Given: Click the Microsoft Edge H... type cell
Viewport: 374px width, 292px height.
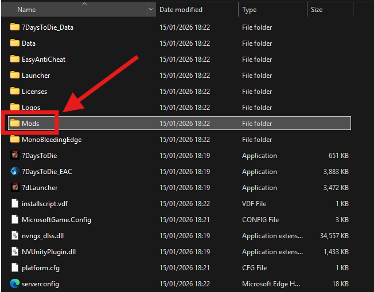Looking at the screenshot, I should (271, 284).
